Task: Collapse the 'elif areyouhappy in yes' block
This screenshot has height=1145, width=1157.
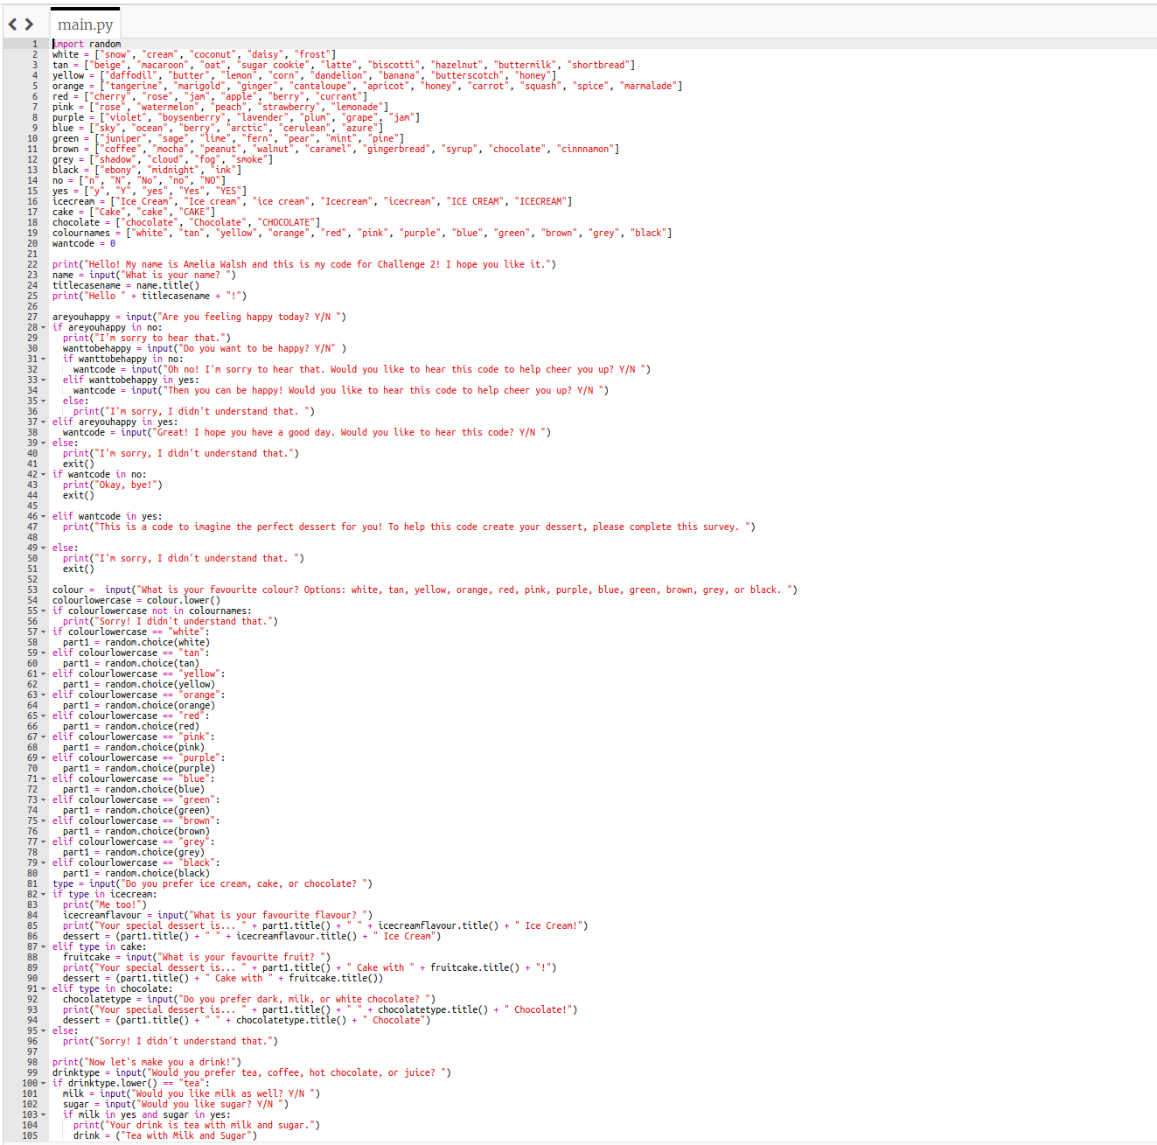Action: tap(43, 422)
